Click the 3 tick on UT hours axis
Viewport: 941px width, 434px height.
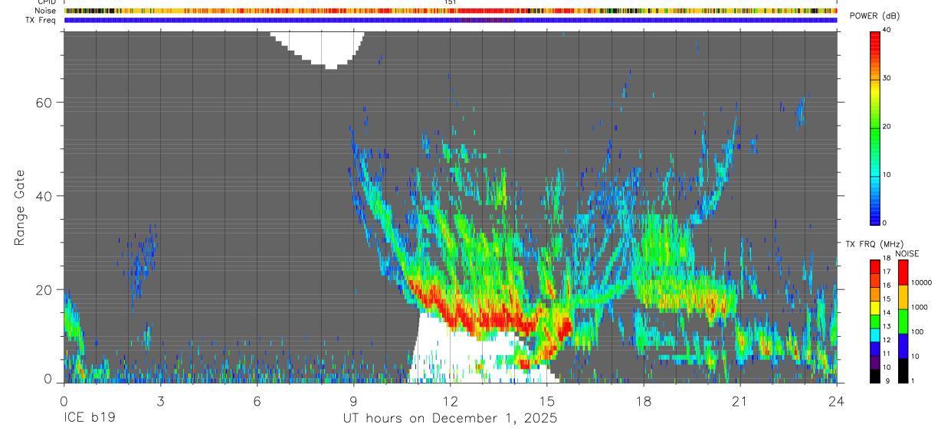(x=159, y=400)
